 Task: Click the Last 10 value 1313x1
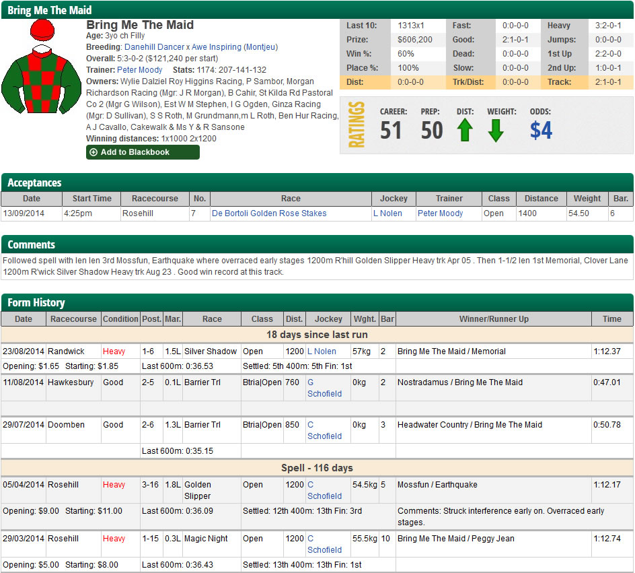coord(410,25)
